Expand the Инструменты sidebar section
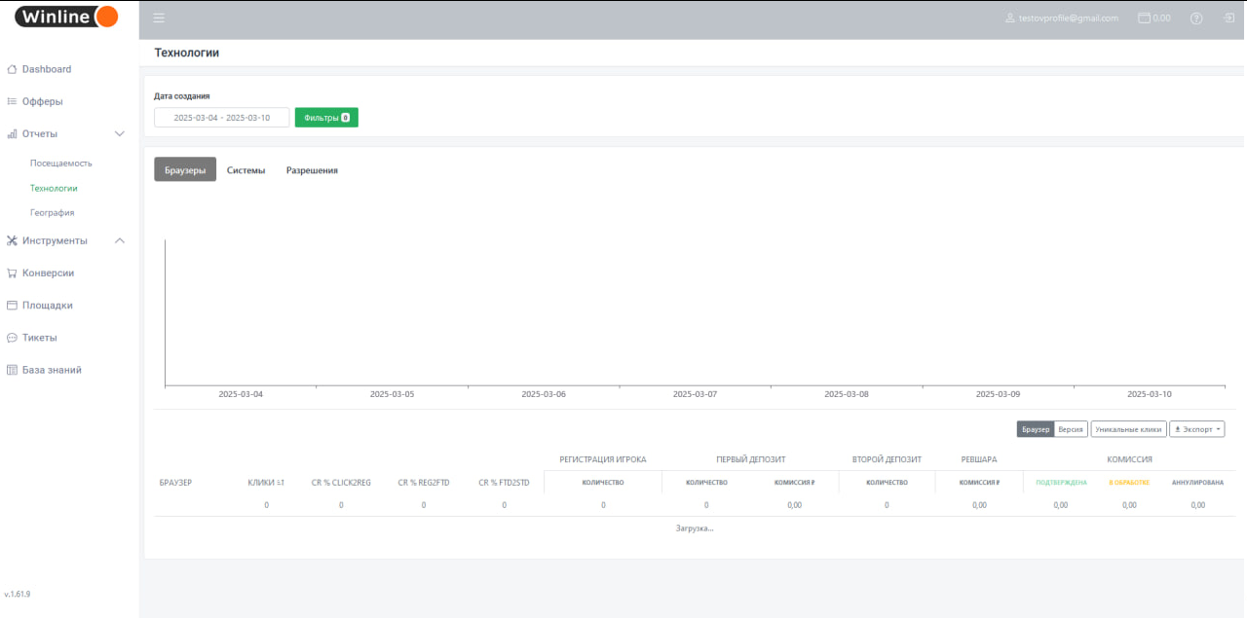 (x=120, y=240)
